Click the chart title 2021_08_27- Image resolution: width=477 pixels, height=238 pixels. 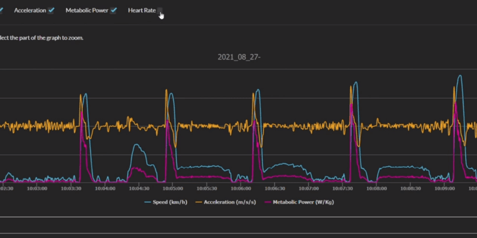tap(238, 58)
